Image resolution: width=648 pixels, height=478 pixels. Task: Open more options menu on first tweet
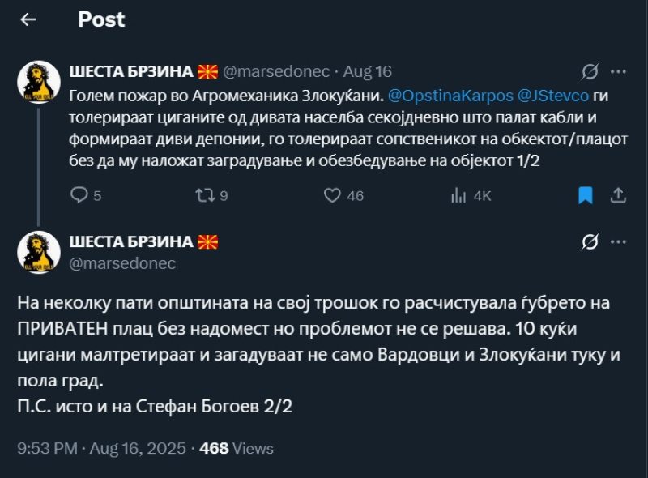tap(617, 71)
